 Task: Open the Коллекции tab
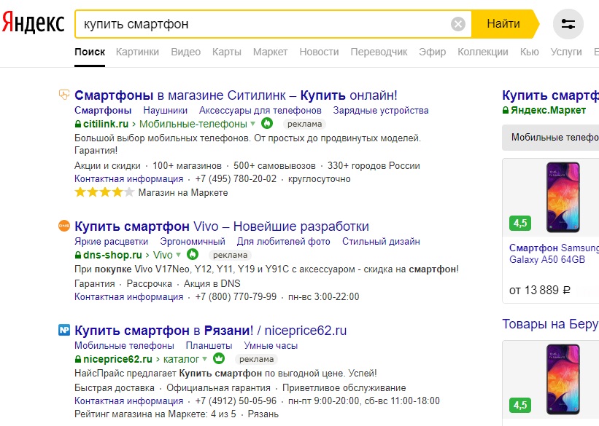483,52
